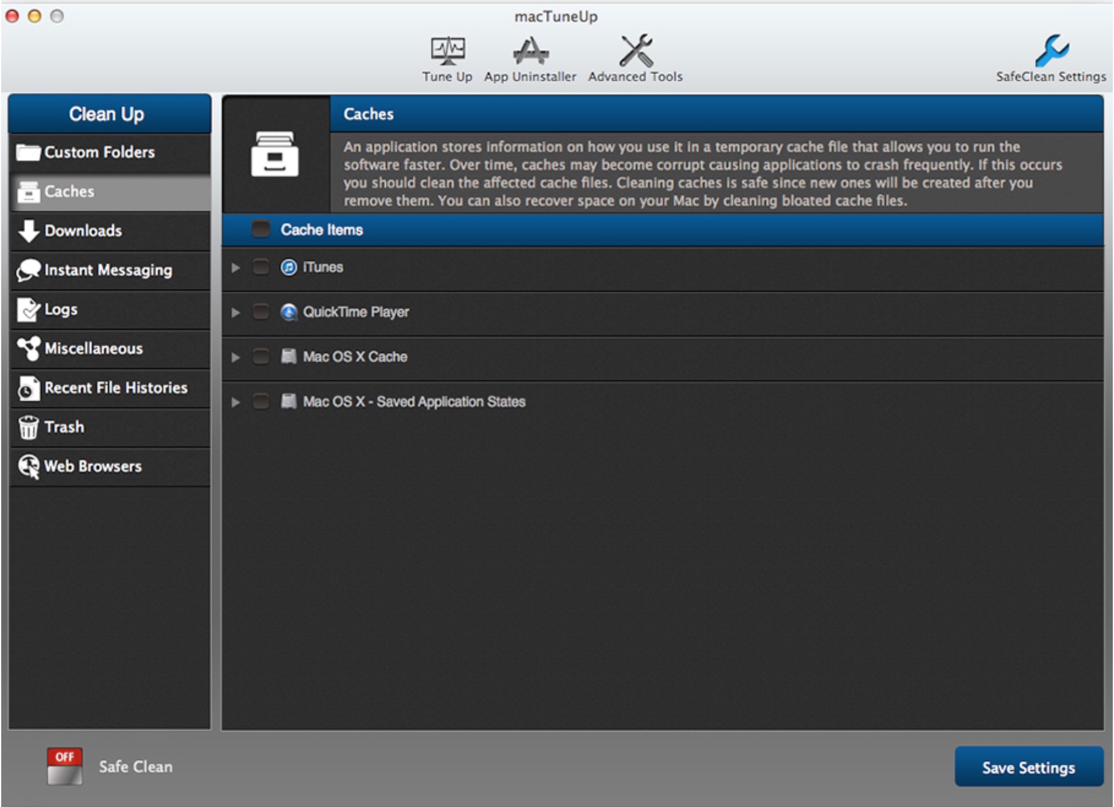
Task: Select Instant Messaging in the sidebar
Action: coord(110,270)
